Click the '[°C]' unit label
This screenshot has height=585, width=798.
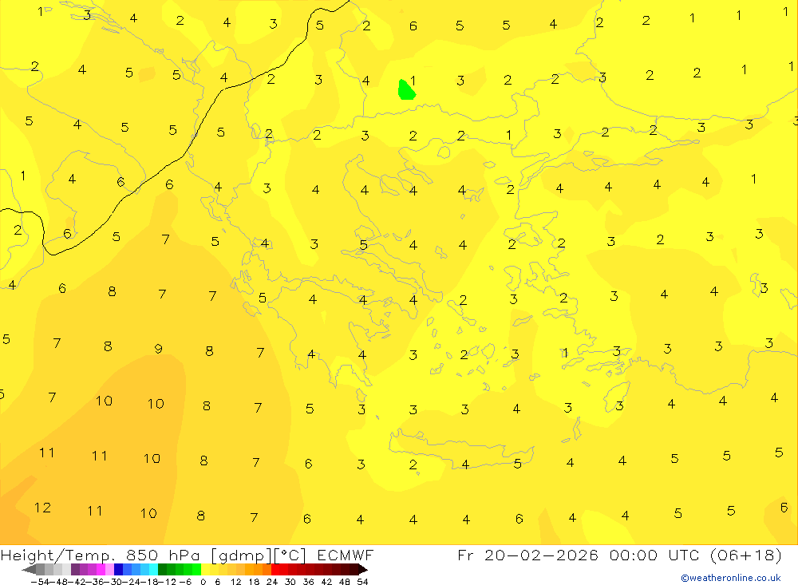[290, 555]
